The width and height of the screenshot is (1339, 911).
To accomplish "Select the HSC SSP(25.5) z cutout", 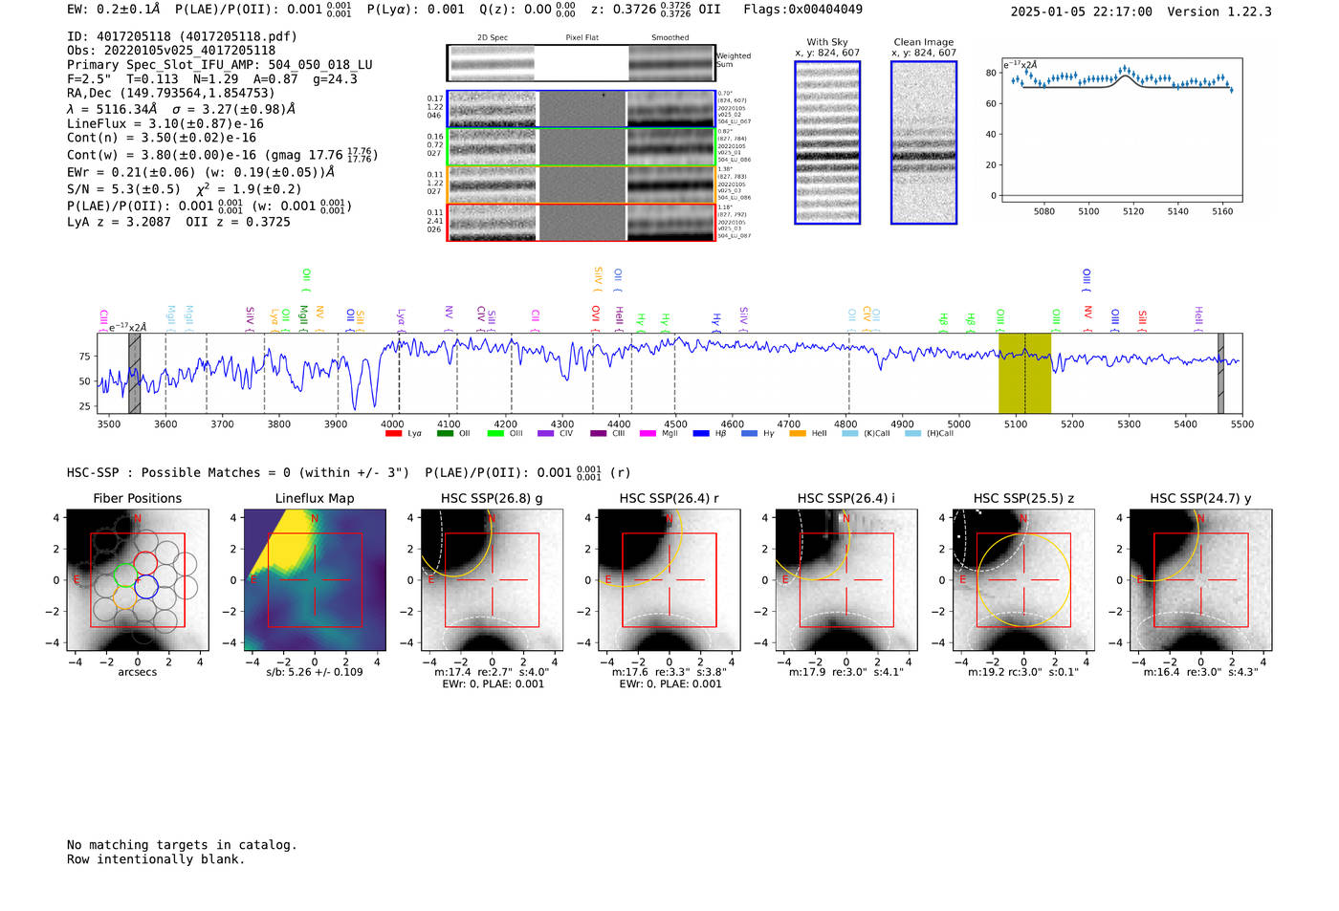I will point(1023,580).
